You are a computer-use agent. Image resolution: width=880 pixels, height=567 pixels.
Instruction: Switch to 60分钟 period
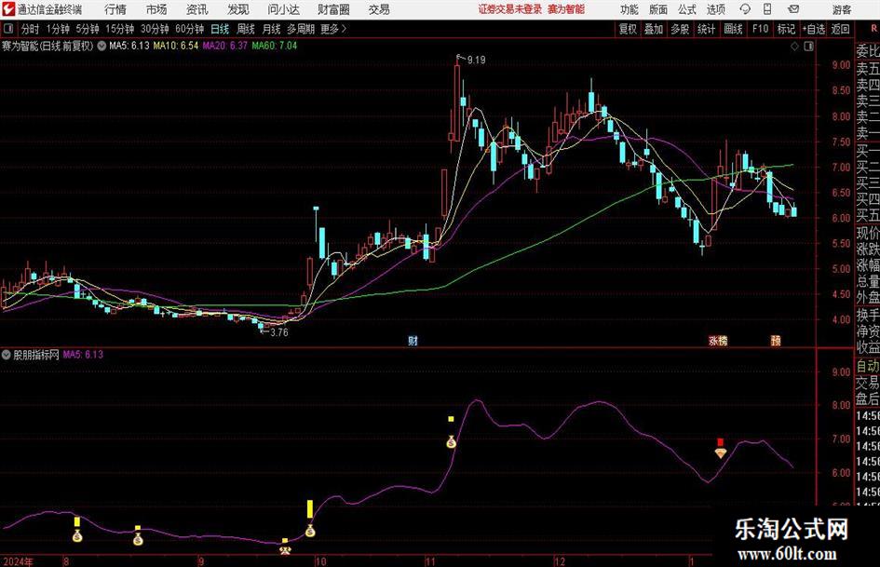coord(189,29)
